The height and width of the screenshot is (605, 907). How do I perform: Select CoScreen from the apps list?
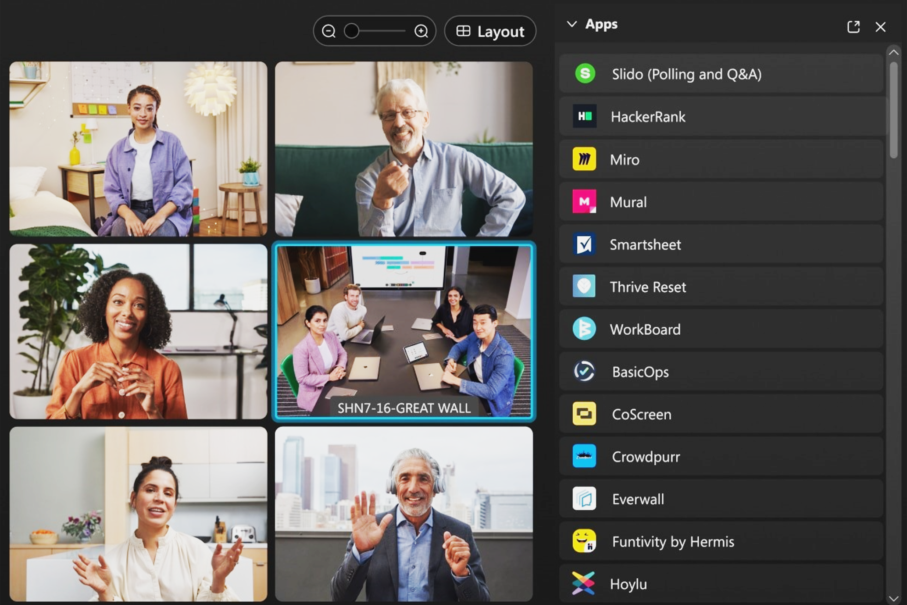point(721,414)
